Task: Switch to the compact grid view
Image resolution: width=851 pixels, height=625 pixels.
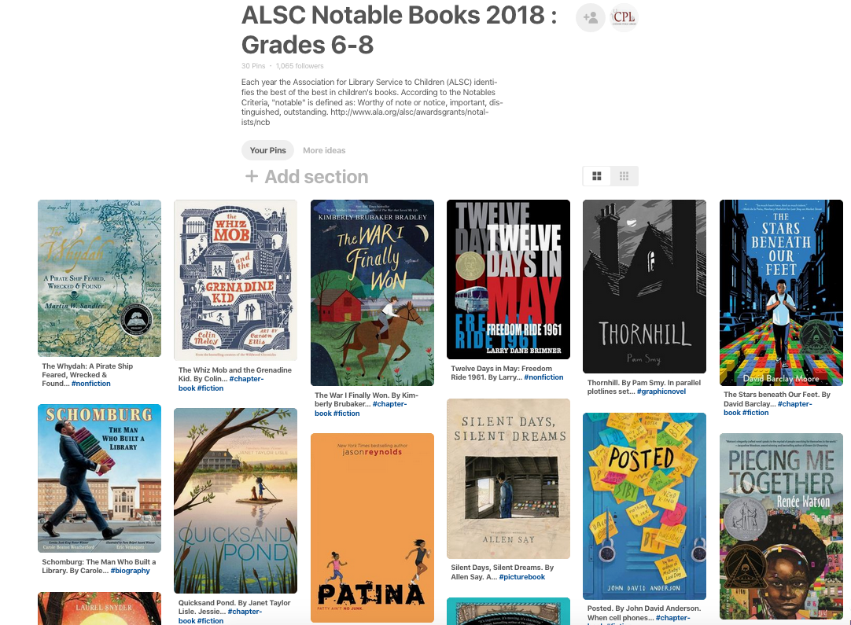Action: point(624,176)
